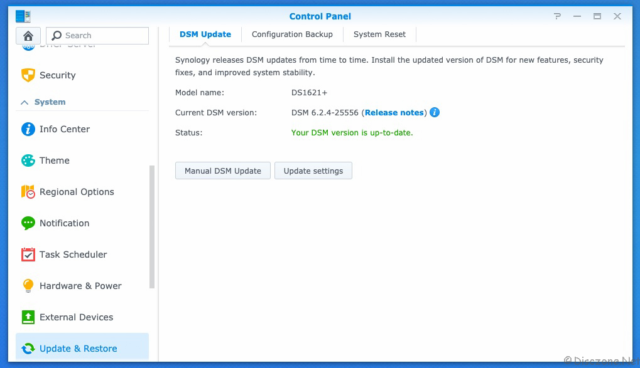The height and width of the screenshot is (368, 640).
Task: Select Security in the sidebar
Action: click(x=58, y=75)
